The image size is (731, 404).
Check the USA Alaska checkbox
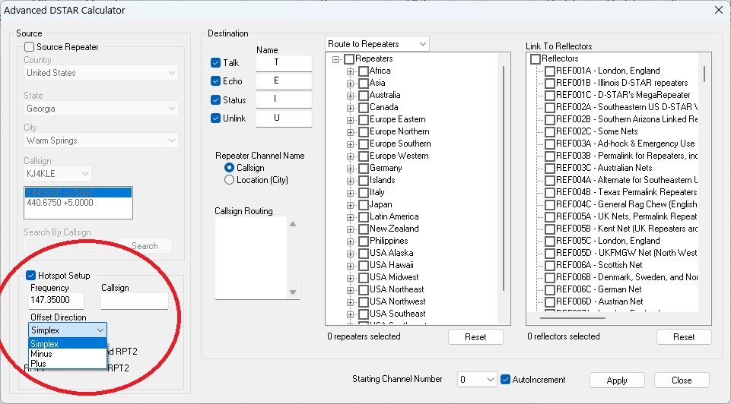(364, 254)
